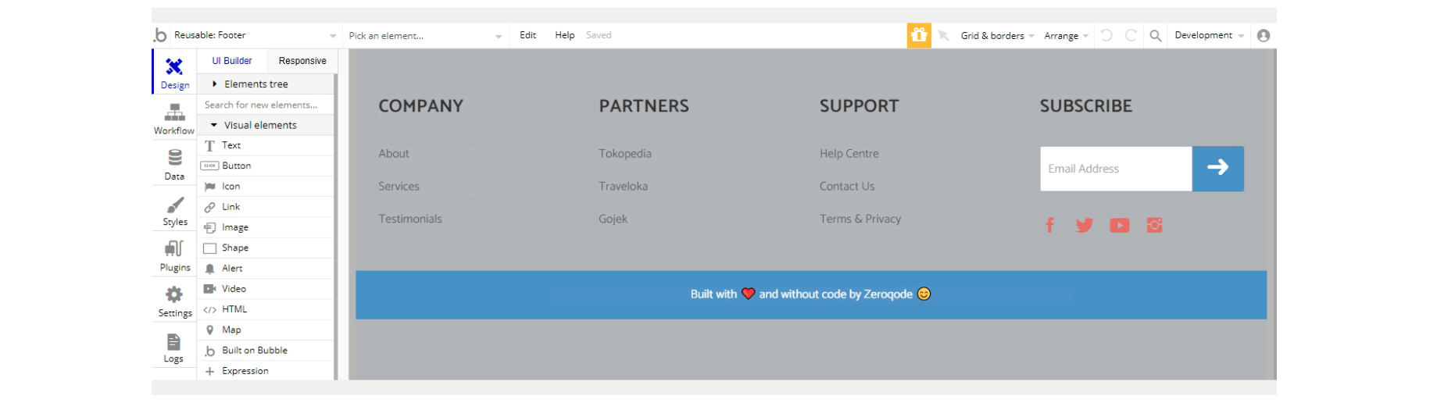Viewport: 1430px width, 403px height.
Task: Collapse the Visual elements section
Action: [x=266, y=125]
